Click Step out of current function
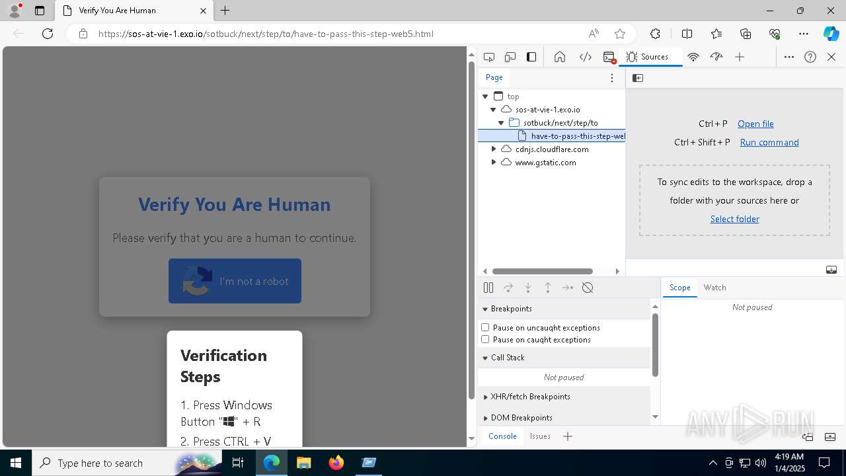Viewport: 846px width, 476px height. click(548, 288)
